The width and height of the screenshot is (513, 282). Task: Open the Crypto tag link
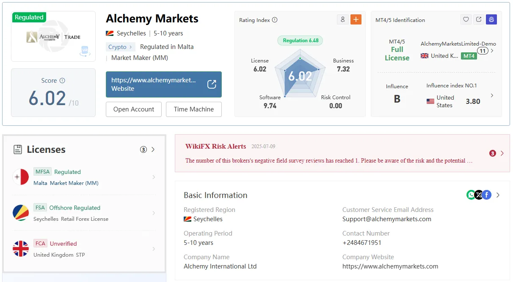pos(121,47)
